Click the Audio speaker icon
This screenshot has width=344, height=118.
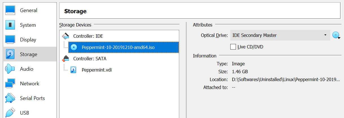[10, 69]
